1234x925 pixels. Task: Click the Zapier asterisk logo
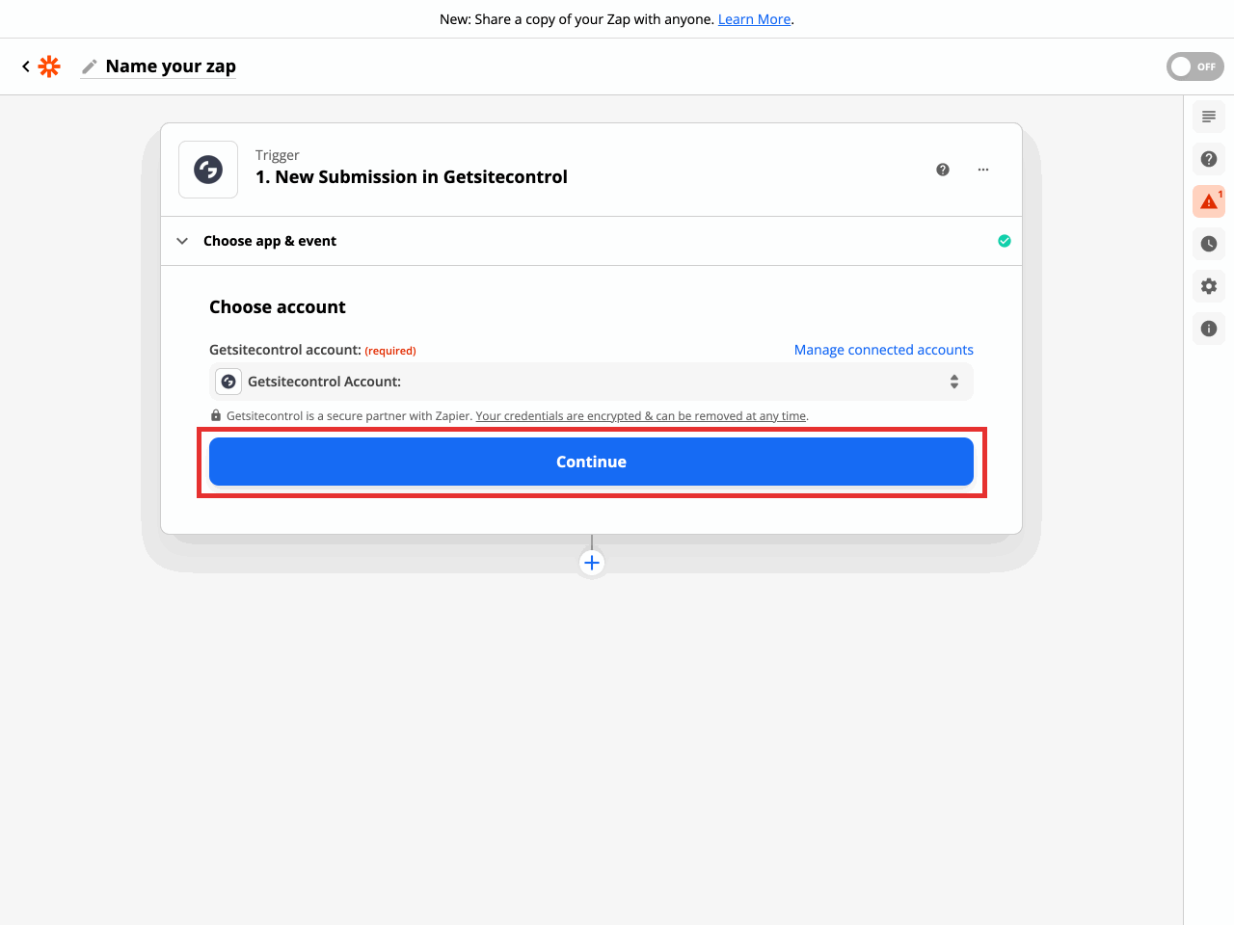coord(49,66)
